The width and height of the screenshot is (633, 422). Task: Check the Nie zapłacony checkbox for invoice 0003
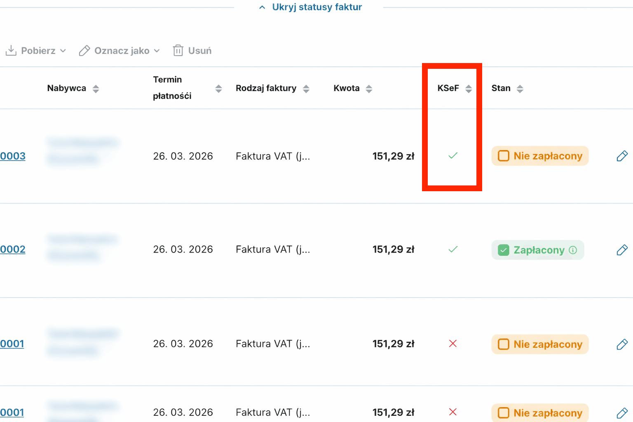coord(504,156)
